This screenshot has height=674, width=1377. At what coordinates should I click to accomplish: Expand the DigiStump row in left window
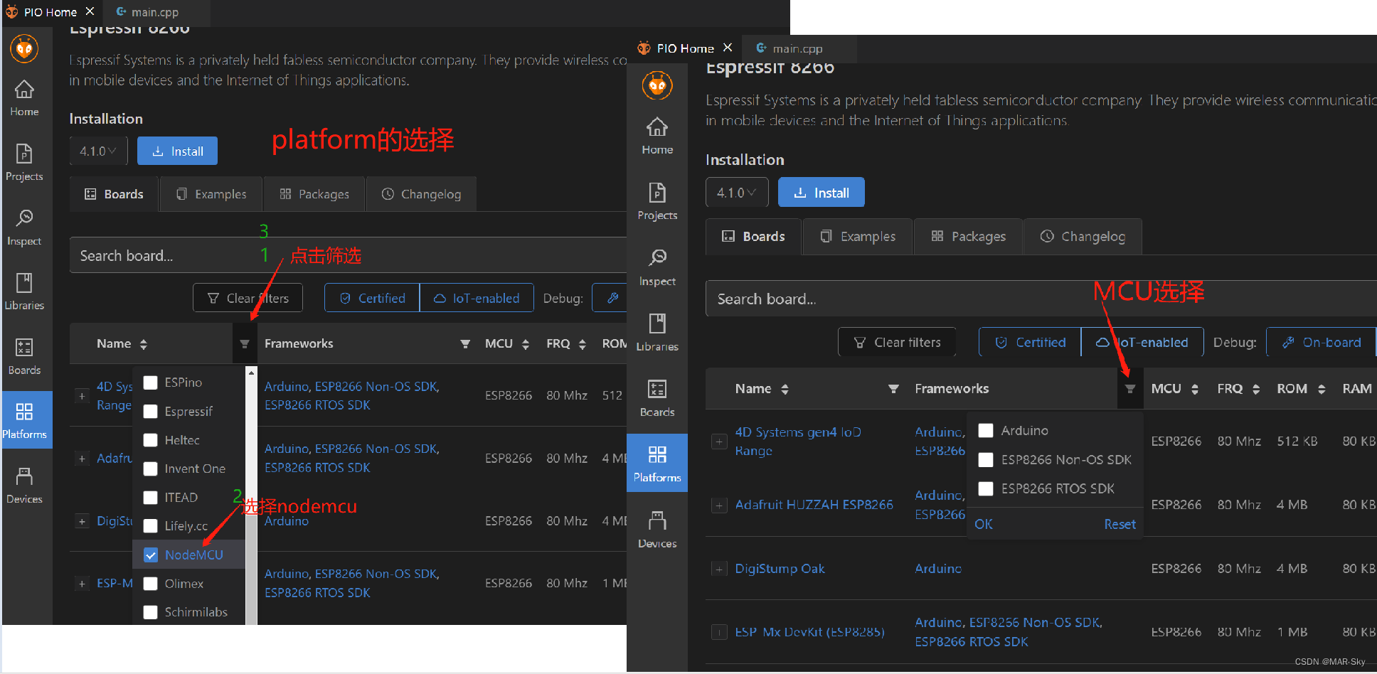click(x=82, y=521)
